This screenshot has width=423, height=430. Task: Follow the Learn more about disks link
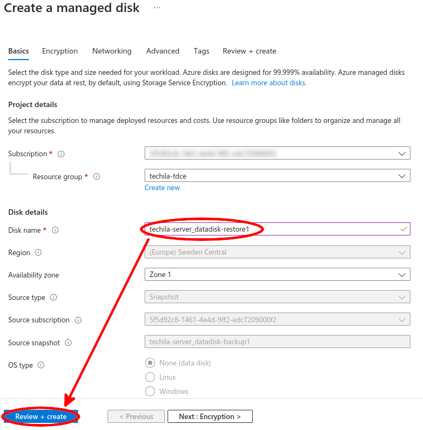[269, 83]
